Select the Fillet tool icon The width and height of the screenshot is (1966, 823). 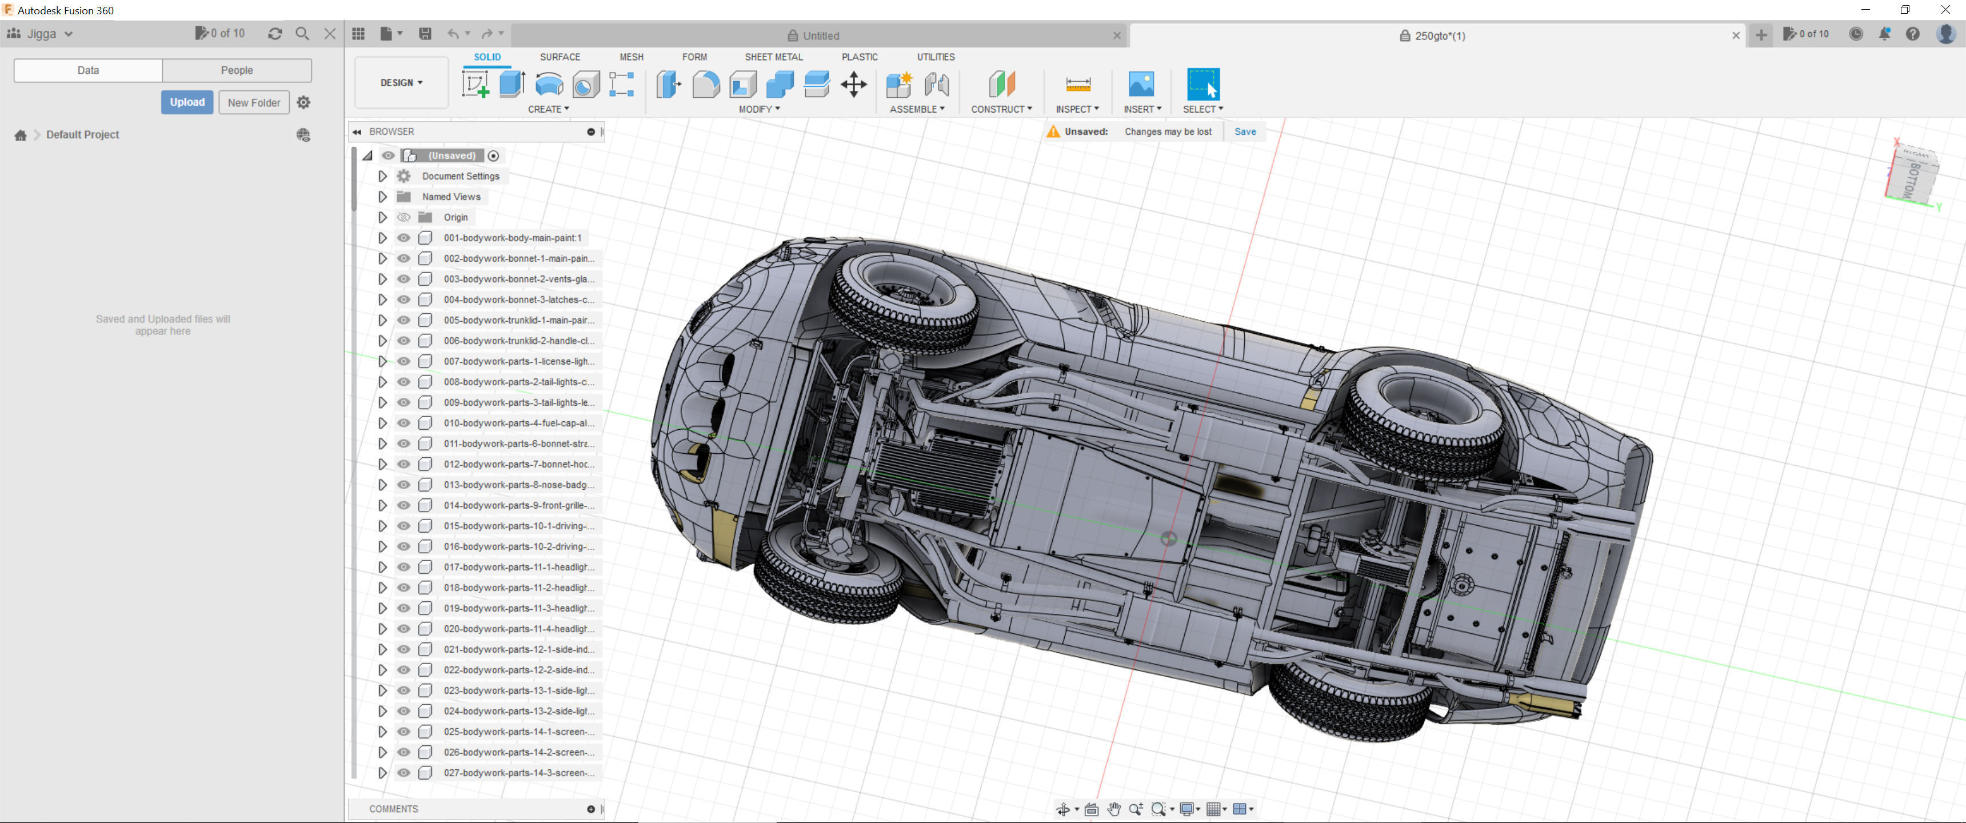pyautogui.click(x=706, y=84)
